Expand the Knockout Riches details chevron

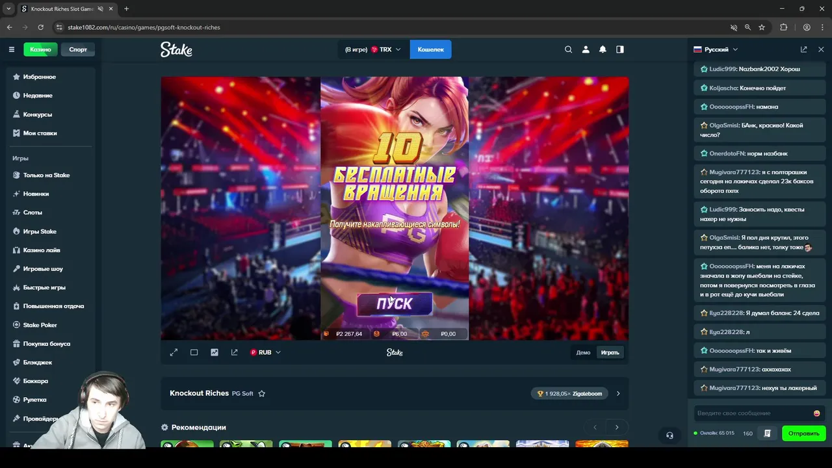pos(618,393)
